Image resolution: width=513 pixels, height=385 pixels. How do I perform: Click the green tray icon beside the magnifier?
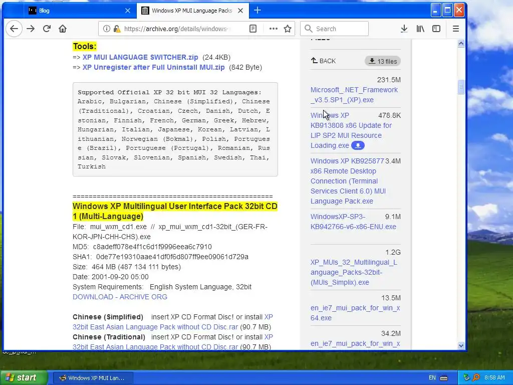466,377
